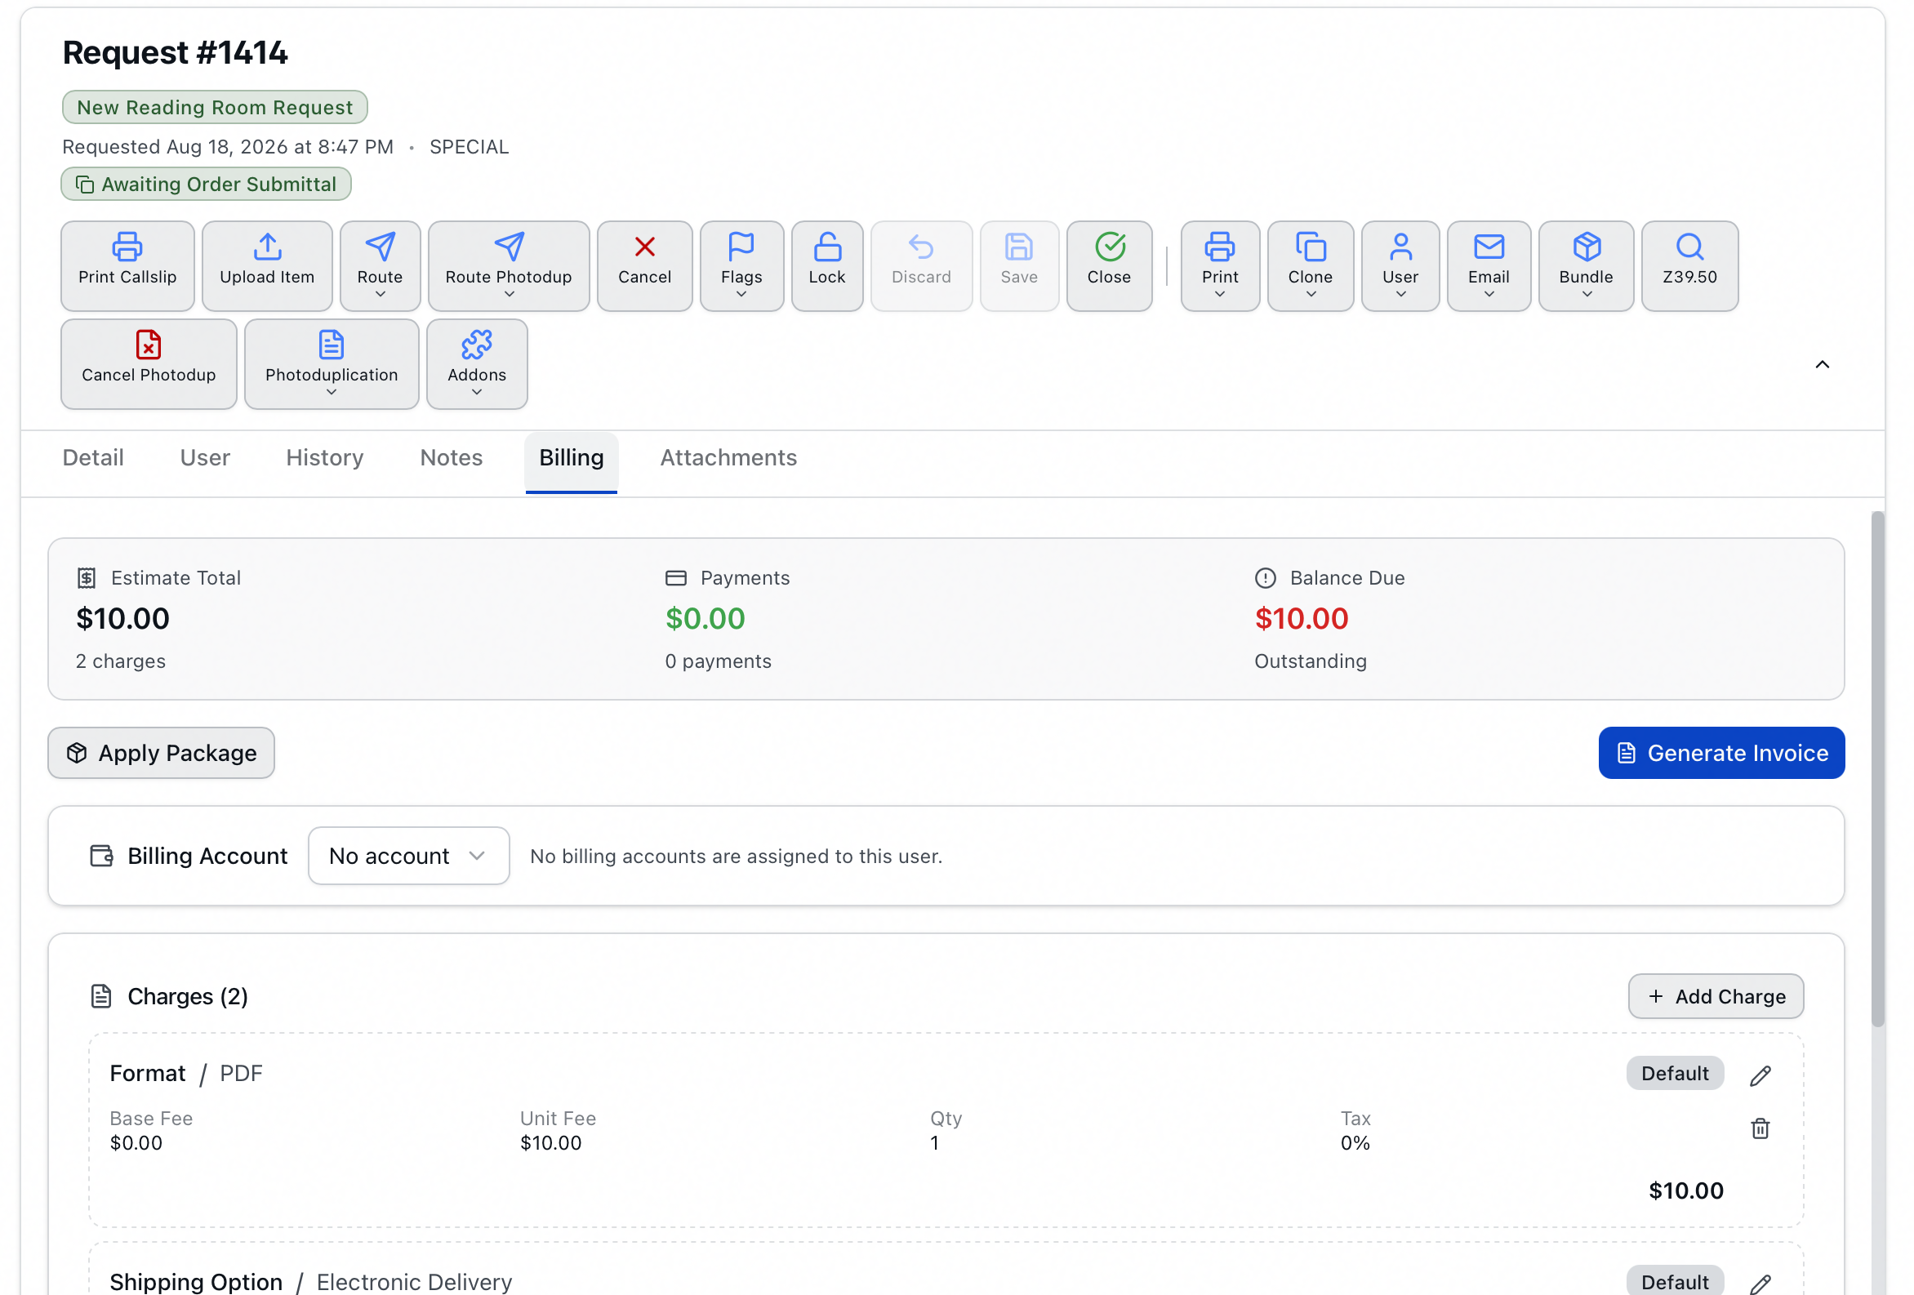Click the Apply Package button
The image size is (1914, 1295).
coord(161,752)
